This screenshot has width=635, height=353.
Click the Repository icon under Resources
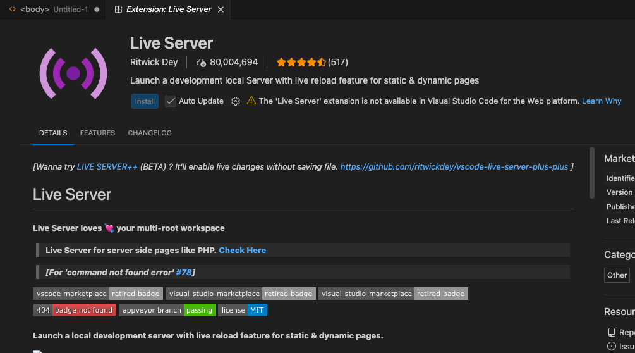tap(612, 332)
